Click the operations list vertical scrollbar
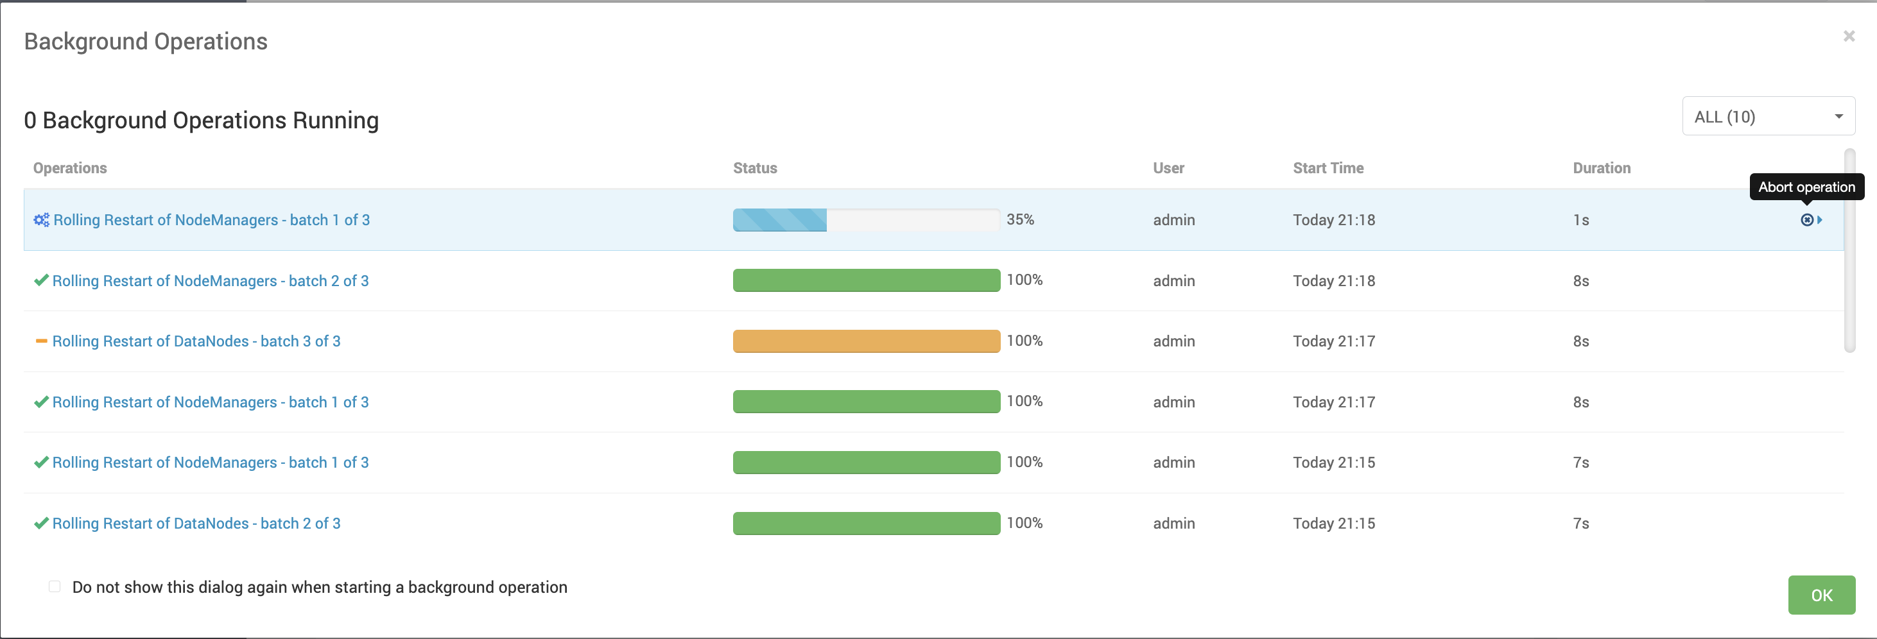 point(1849,251)
